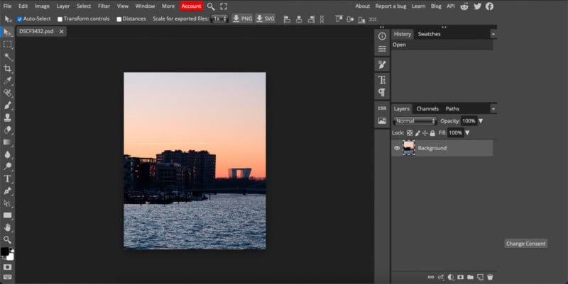Pick the Hand tool
The height and width of the screenshot is (284, 568).
(x=8, y=227)
